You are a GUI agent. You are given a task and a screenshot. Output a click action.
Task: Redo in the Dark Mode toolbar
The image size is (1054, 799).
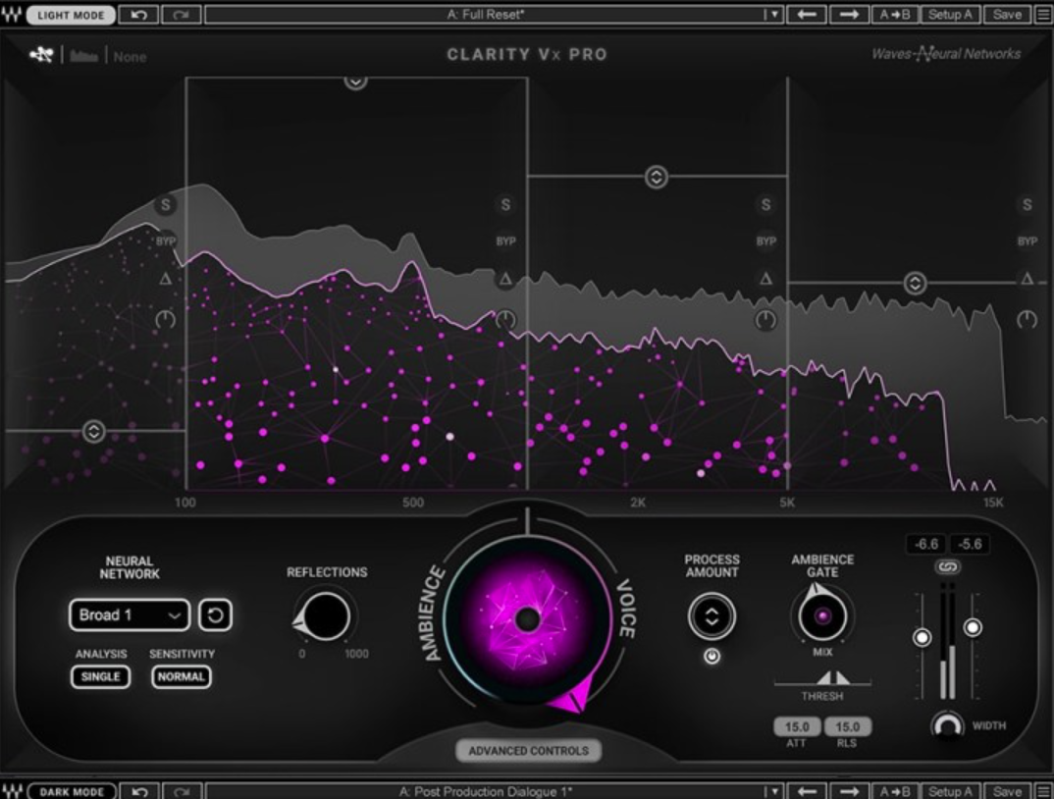[181, 791]
